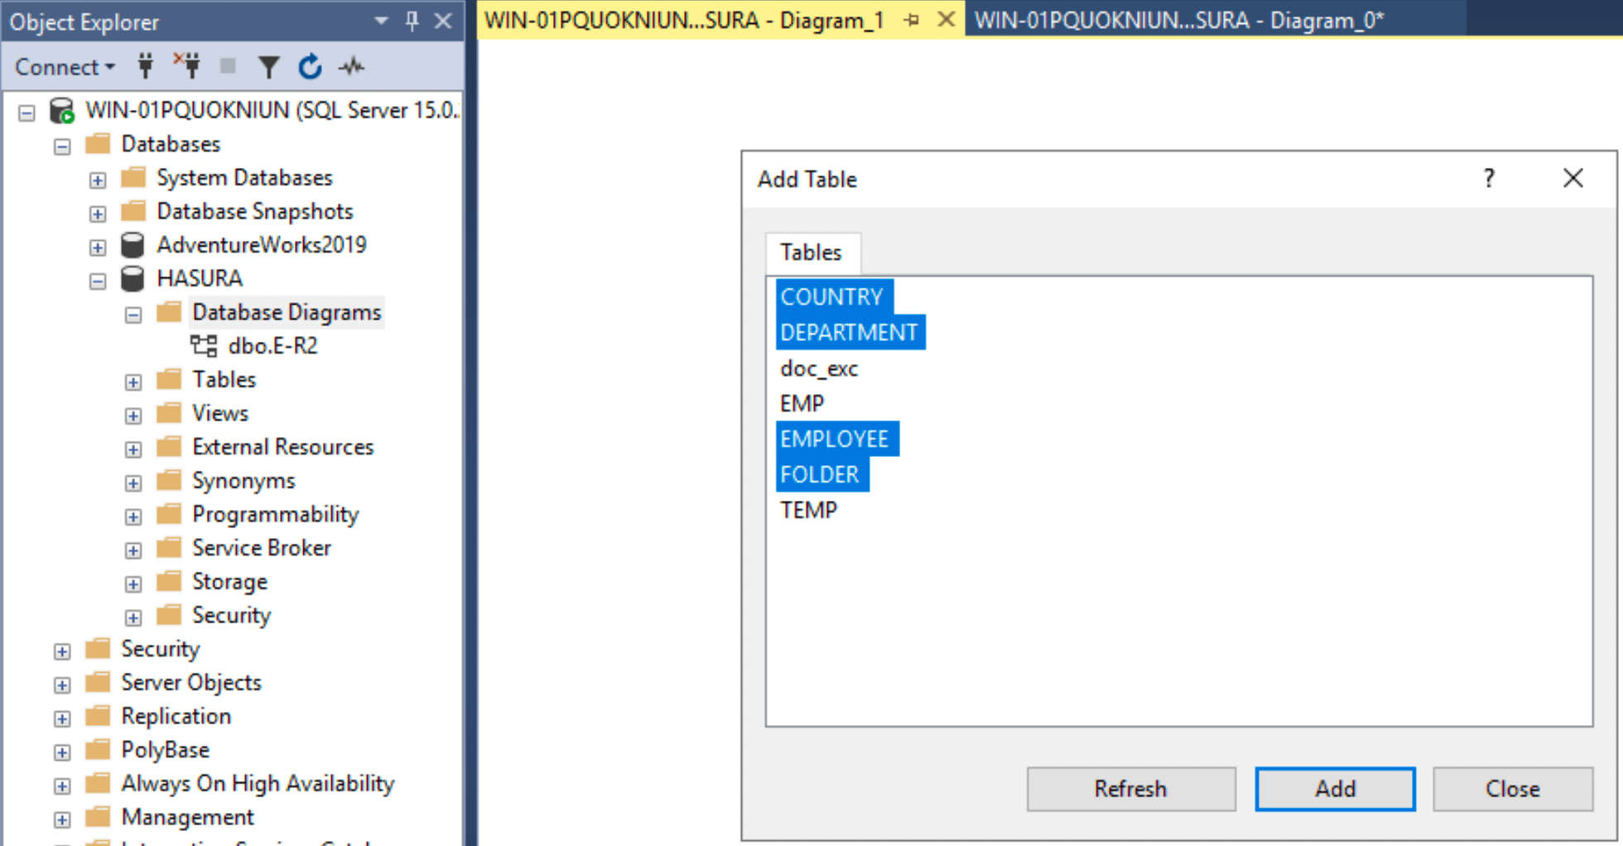Screen dimensions: 1623x846
Task: Click the pin icon on Diagram_1 tab
Action: coord(911,19)
